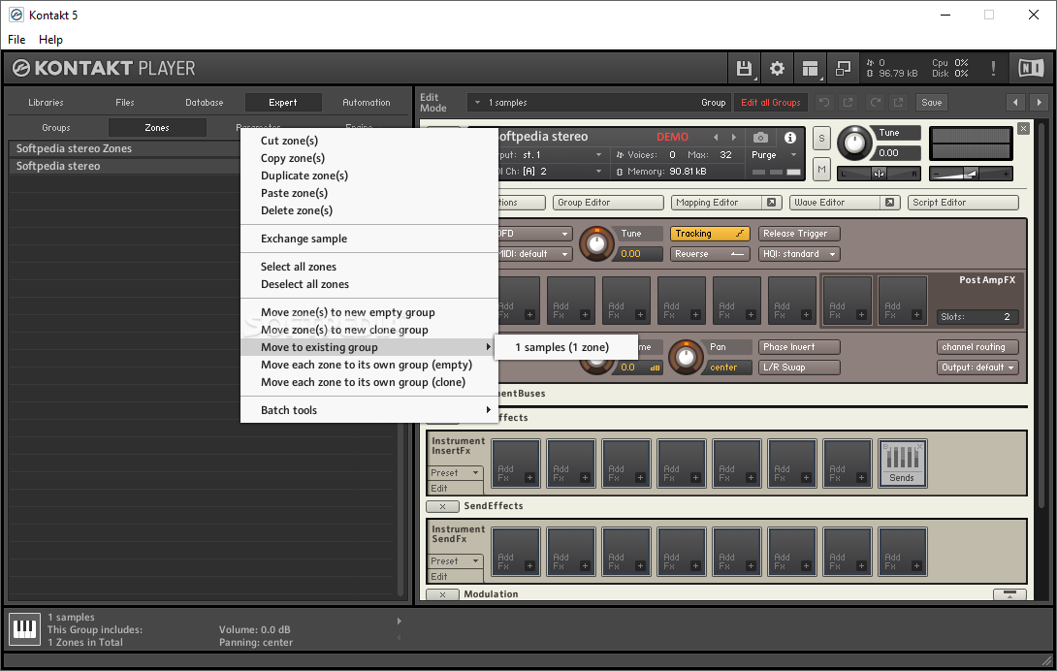Viewport: 1057px width, 671px height.
Task: Add Fx in first Instrument InsertFx slot
Action: tap(516, 463)
